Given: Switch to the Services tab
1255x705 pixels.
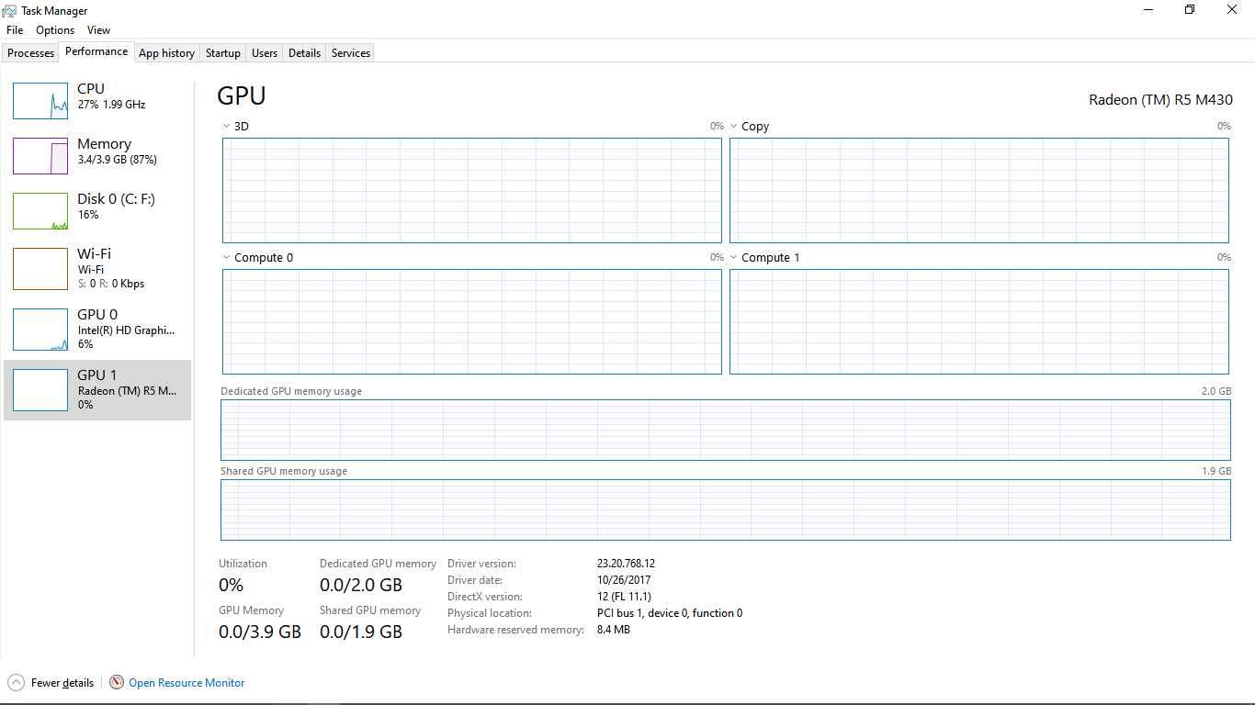Looking at the screenshot, I should point(351,53).
